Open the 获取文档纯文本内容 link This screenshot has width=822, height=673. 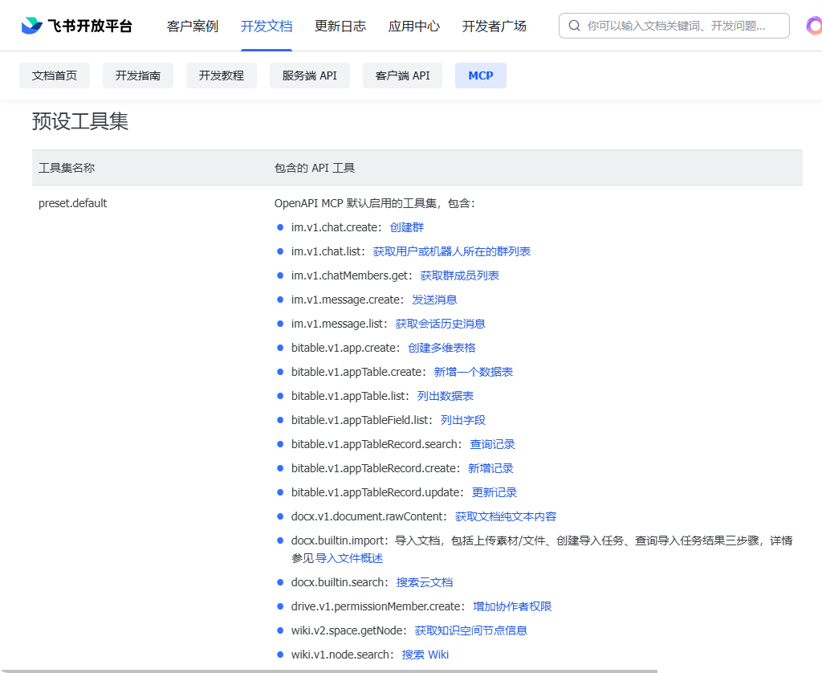[506, 516]
